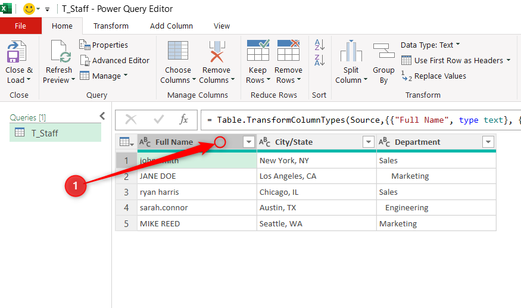
Task: Click the Split Column icon
Action: 351,51
